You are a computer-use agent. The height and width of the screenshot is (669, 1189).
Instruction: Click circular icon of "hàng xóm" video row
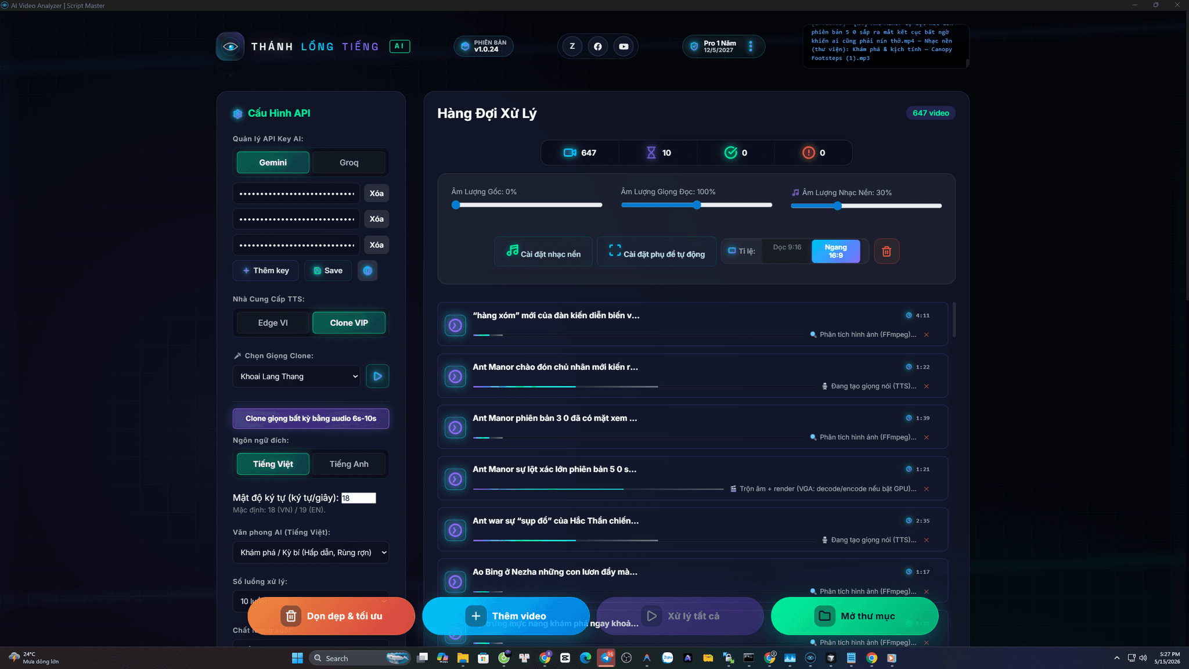point(455,325)
